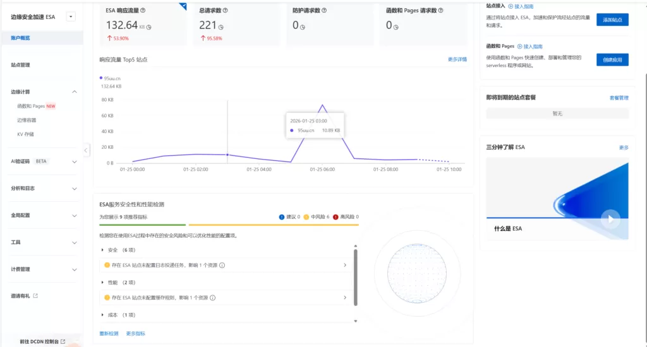Click the clock icon beside 防护请求数 value
The image size is (647, 347).
click(303, 27)
